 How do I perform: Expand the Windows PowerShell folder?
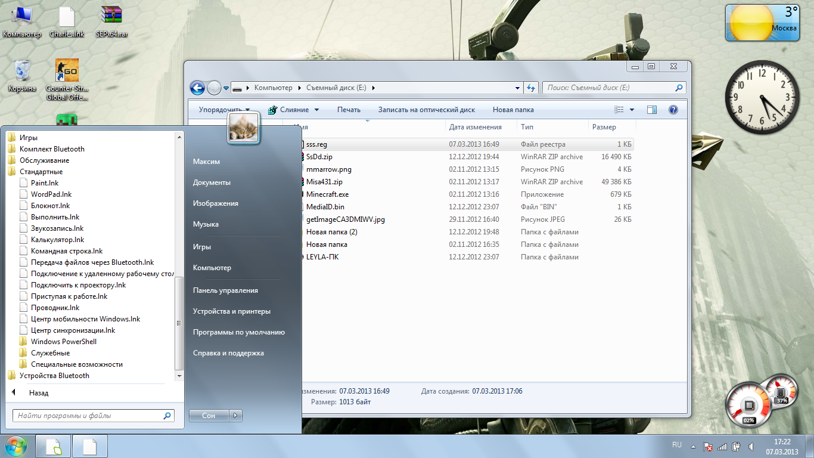[63, 342]
